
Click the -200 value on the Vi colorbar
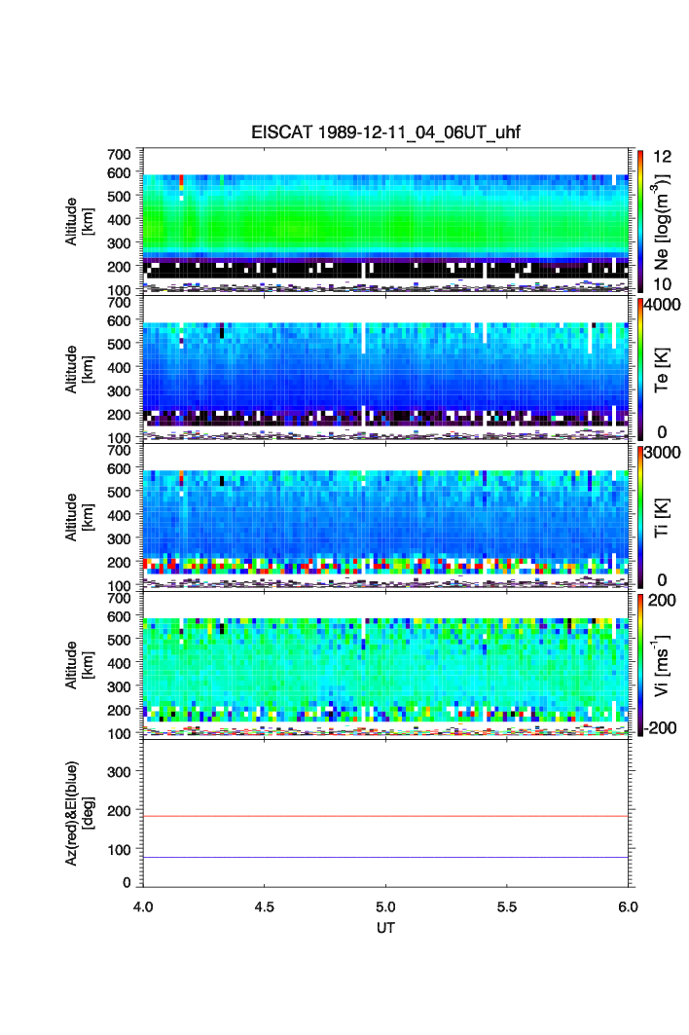coord(664,727)
